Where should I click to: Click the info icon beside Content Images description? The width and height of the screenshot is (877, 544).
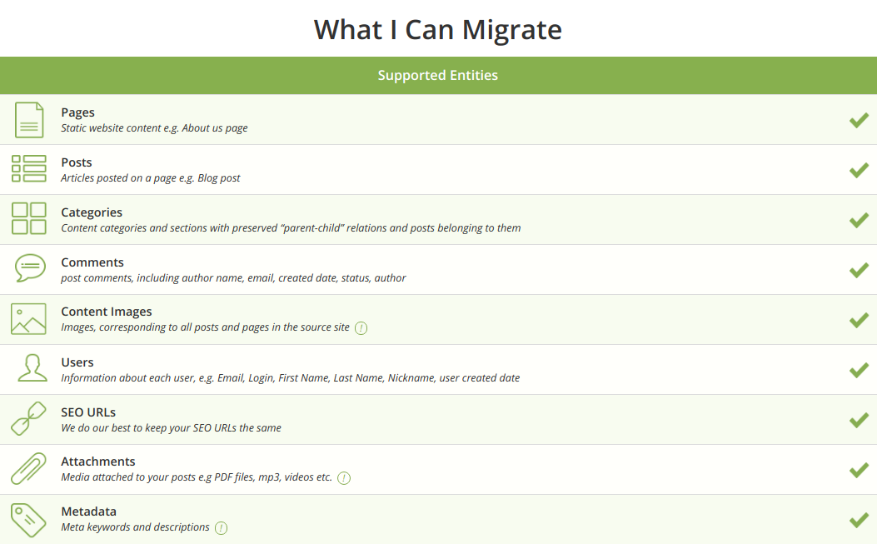(x=361, y=328)
